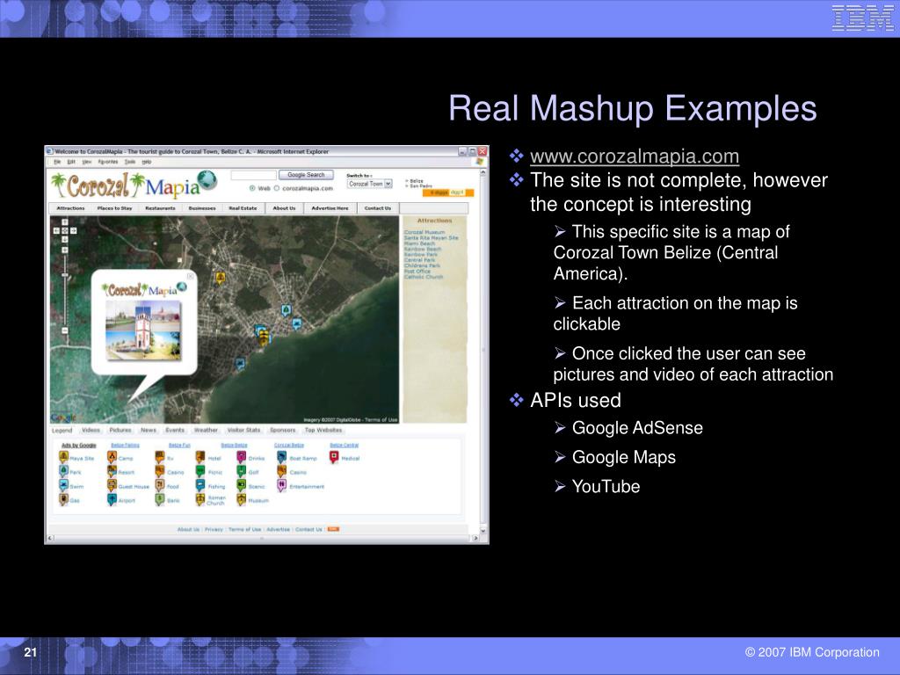
Task: Select the corozalmapia.com search radio button
Action: (277, 188)
